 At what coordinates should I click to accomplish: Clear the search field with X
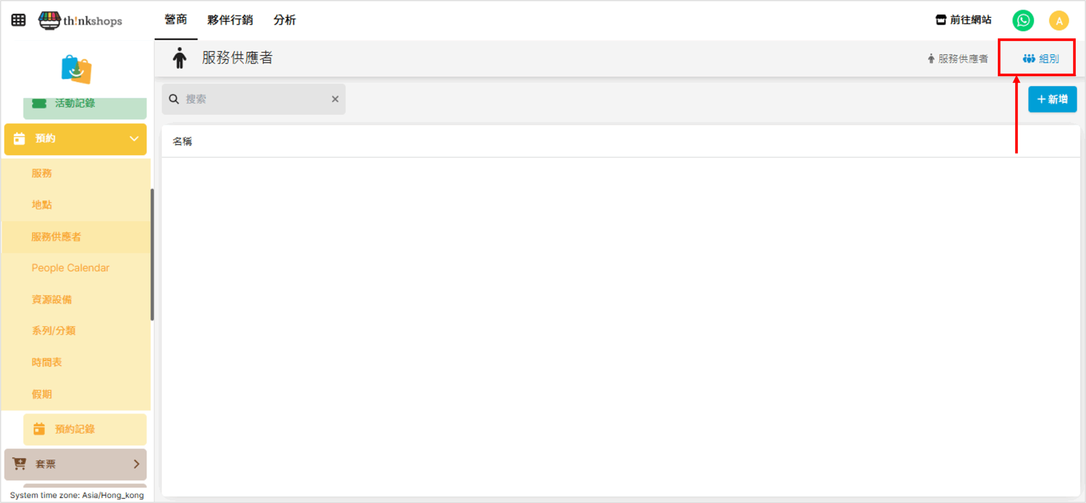click(335, 99)
